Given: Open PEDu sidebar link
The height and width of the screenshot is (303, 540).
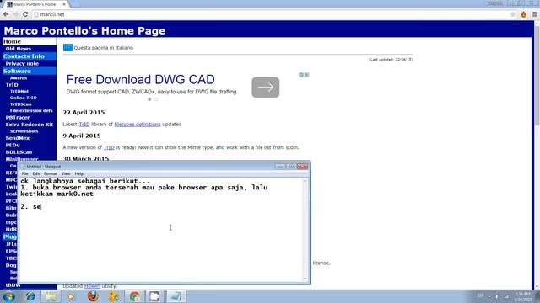Looking at the screenshot, I should coord(13,145).
